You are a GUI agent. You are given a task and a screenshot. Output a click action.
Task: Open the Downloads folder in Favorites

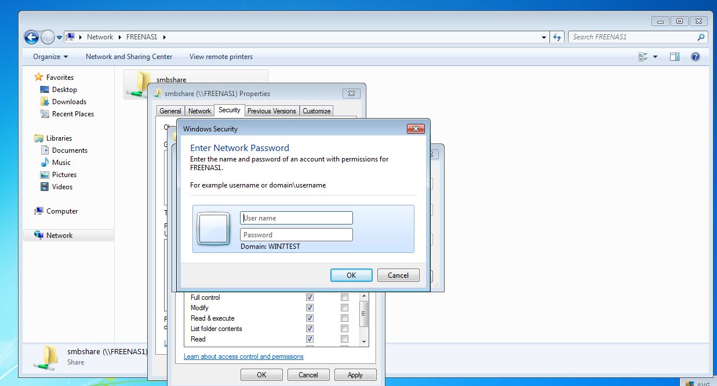click(69, 102)
